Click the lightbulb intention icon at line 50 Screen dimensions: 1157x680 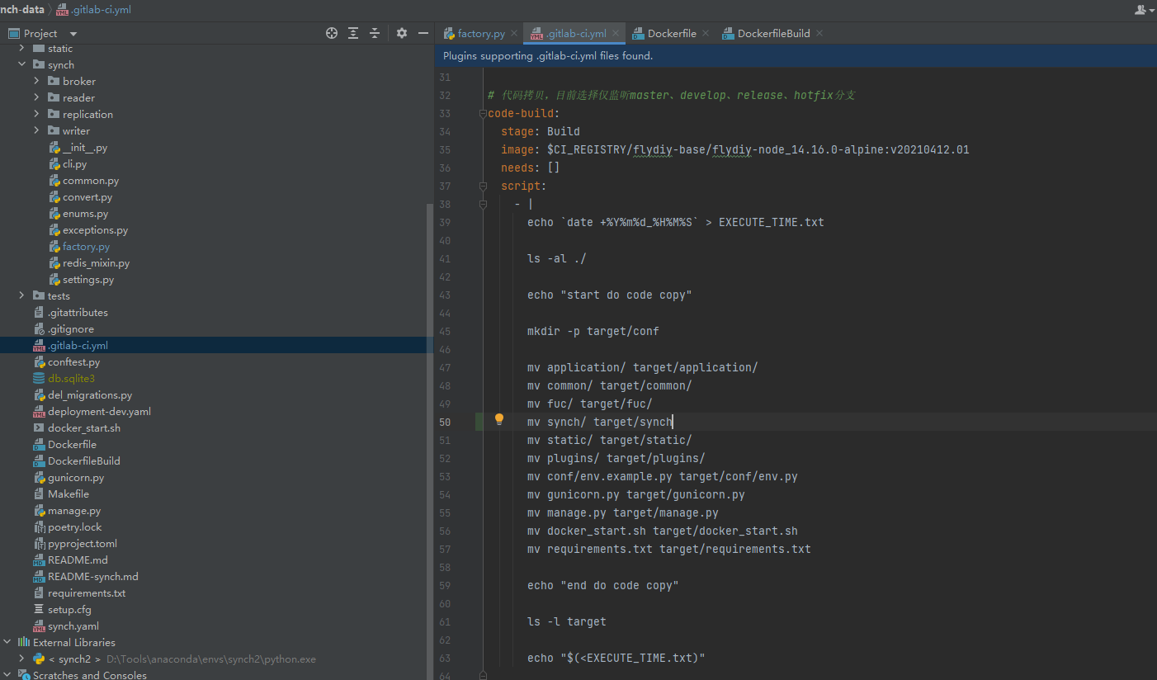click(x=498, y=422)
